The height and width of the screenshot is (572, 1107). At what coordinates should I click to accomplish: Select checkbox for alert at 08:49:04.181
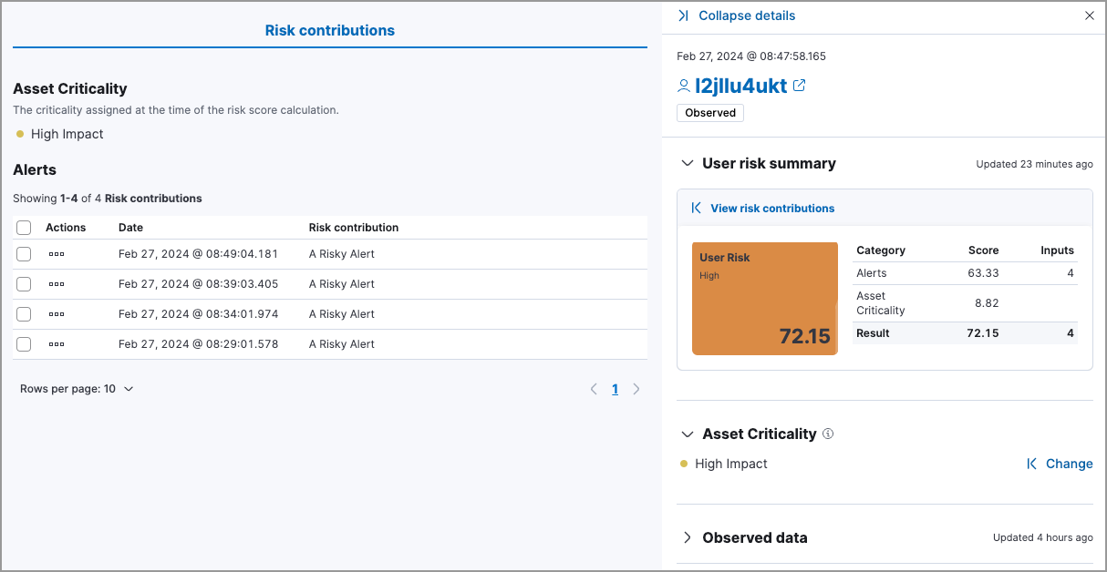click(x=24, y=254)
